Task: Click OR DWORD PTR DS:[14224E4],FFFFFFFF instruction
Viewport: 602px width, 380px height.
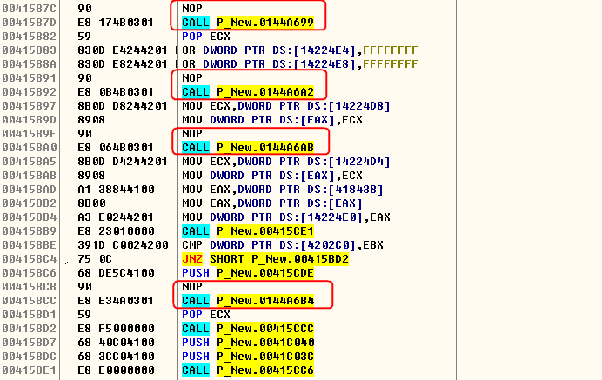Action: 300,50
